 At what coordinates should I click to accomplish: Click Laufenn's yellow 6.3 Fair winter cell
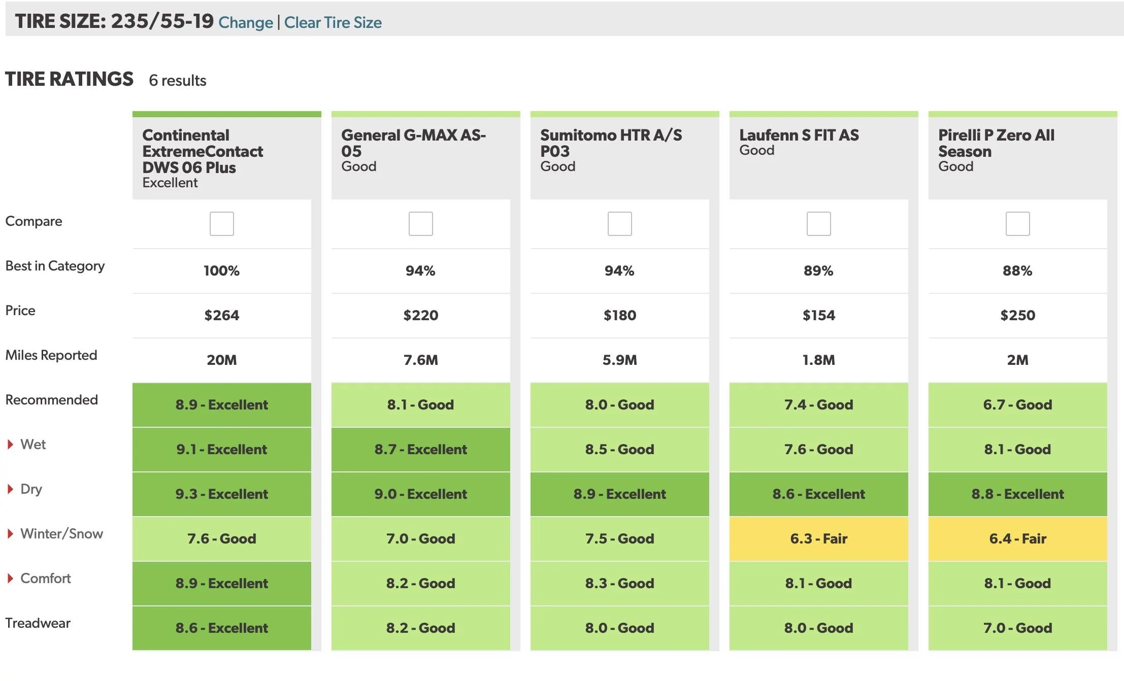click(x=819, y=539)
